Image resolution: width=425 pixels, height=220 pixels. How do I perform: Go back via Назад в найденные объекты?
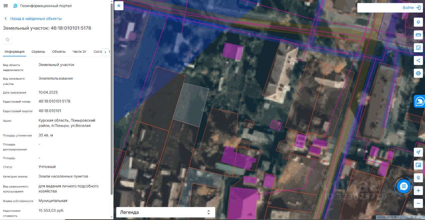(33, 19)
